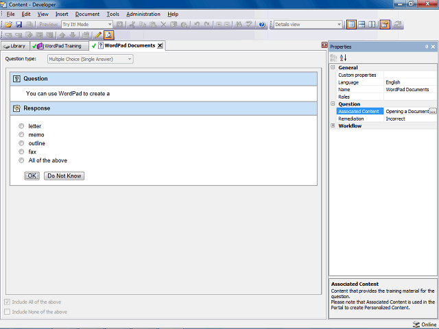Viewport: 439px width, 329px height.
Task: Select the 'All of the above' radio button
Action: (x=21, y=160)
